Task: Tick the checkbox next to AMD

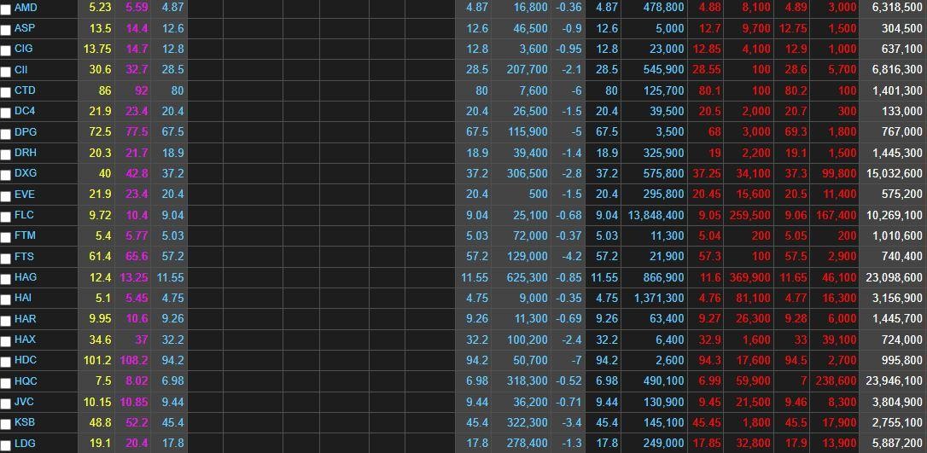Action: 6,9
